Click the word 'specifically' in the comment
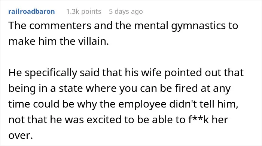 [x=51, y=73]
